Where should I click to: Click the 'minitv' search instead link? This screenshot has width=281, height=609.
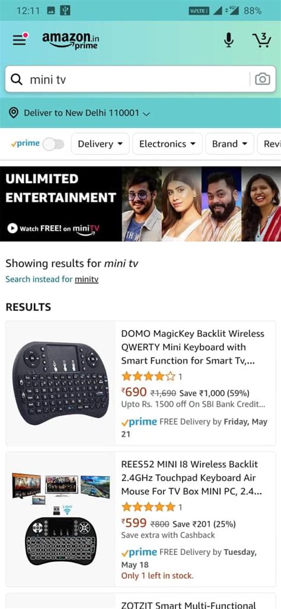(87, 279)
